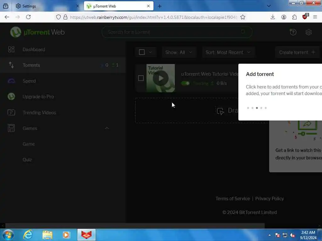Click the Upgrade to Pro item
Viewport: 322px width, 241px height.
(x=38, y=97)
